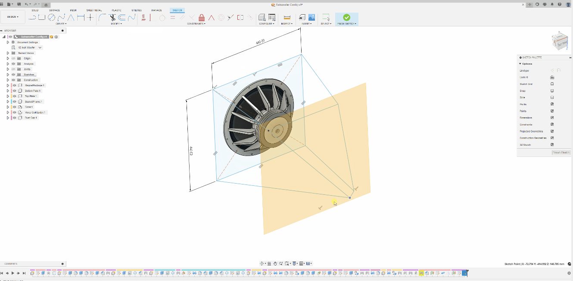
Task: Uncheck the Construction Geometries checkbox
Action: (552, 138)
